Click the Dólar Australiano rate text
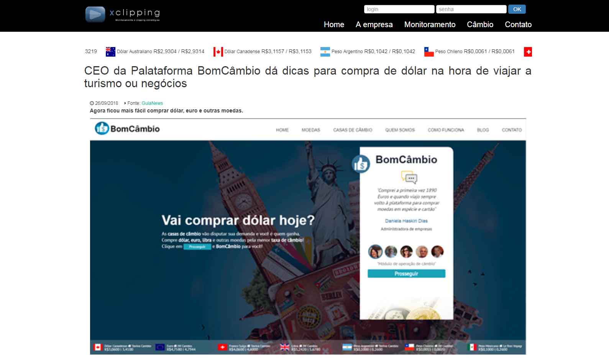The width and height of the screenshot is (609, 358). [161, 51]
